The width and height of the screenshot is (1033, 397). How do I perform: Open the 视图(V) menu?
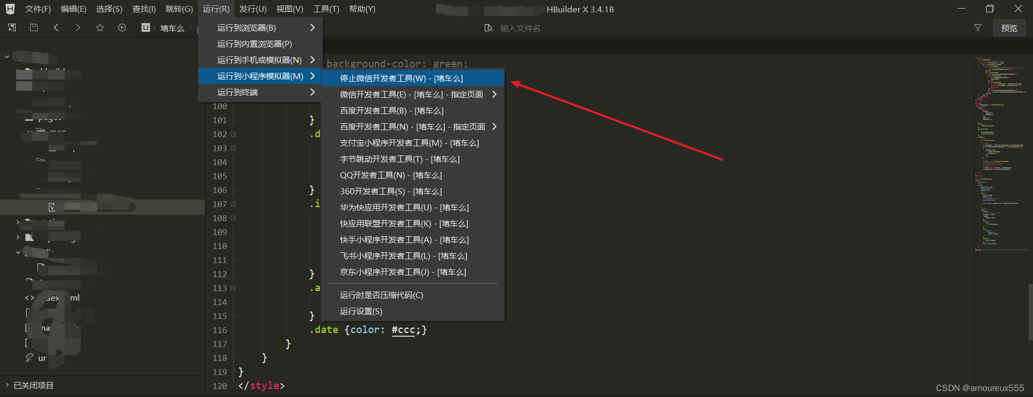coord(289,9)
